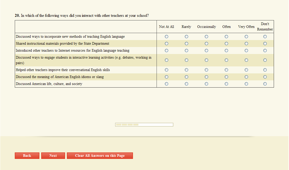The width and height of the screenshot is (289, 170).
Task: Choose 'Don't Remember' for American English idioms row
Action: click(x=265, y=77)
